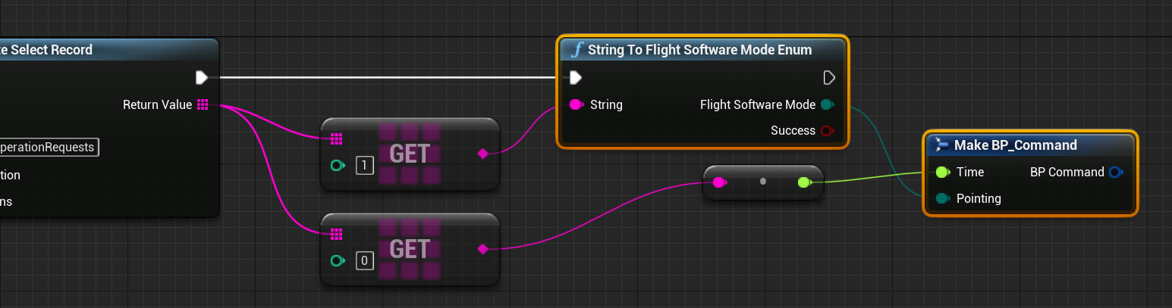Select the Make BP_Command node by its title
This screenshot has height=308, width=1172.
point(1015,145)
